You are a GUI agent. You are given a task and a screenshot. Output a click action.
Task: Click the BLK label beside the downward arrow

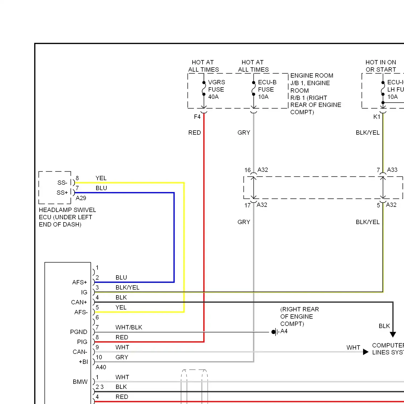[384, 326]
